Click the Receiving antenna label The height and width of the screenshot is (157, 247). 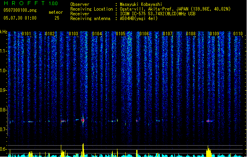(90, 18)
